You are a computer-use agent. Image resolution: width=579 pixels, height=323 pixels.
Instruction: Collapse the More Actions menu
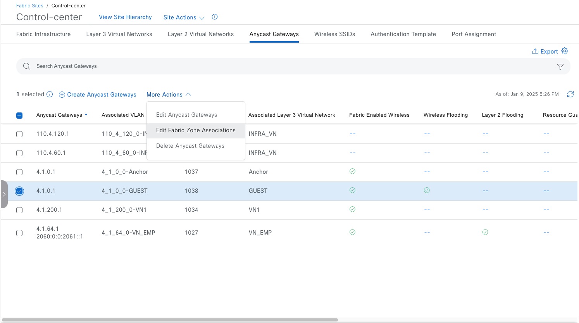(x=169, y=95)
